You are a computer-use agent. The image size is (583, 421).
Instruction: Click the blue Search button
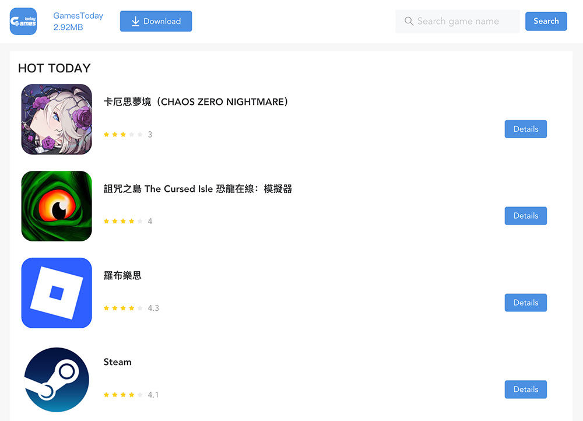[546, 21]
